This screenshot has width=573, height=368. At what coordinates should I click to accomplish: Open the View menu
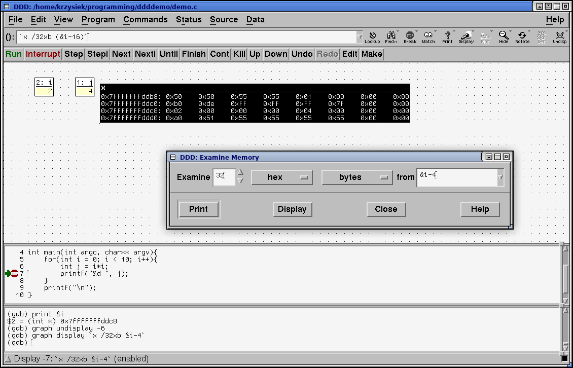pyautogui.click(x=63, y=20)
